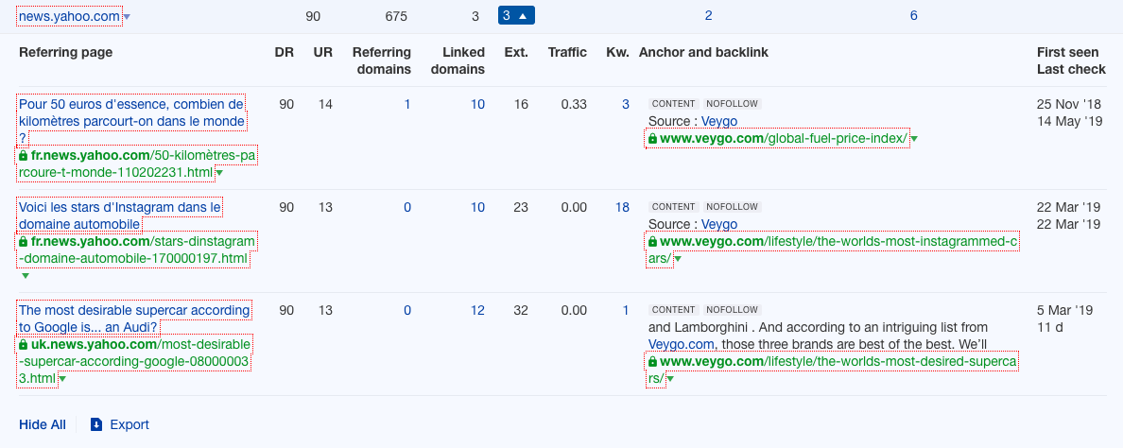
Task: Click lock icon beside most-desired-supercars backlink
Action: pos(652,362)
